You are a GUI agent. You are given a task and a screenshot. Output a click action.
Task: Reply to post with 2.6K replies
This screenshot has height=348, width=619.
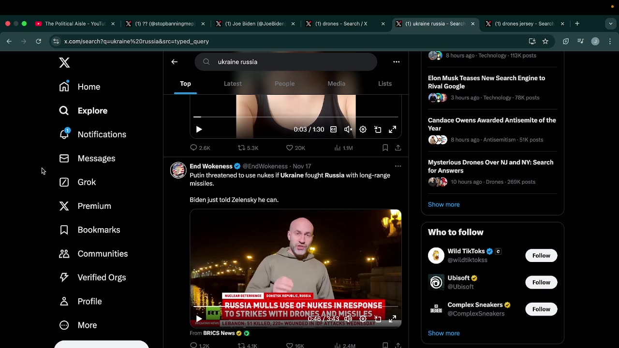tap(200, 148)
